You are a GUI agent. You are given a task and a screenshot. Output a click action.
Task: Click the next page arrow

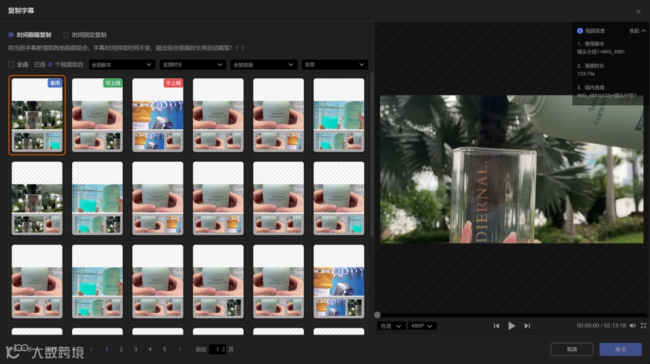(180, 350)
